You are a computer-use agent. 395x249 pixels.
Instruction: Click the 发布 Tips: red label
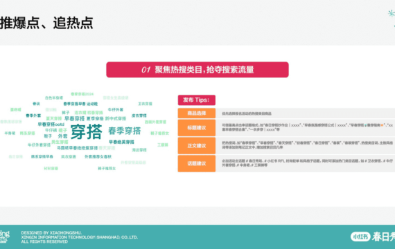[x=197, y=100]
